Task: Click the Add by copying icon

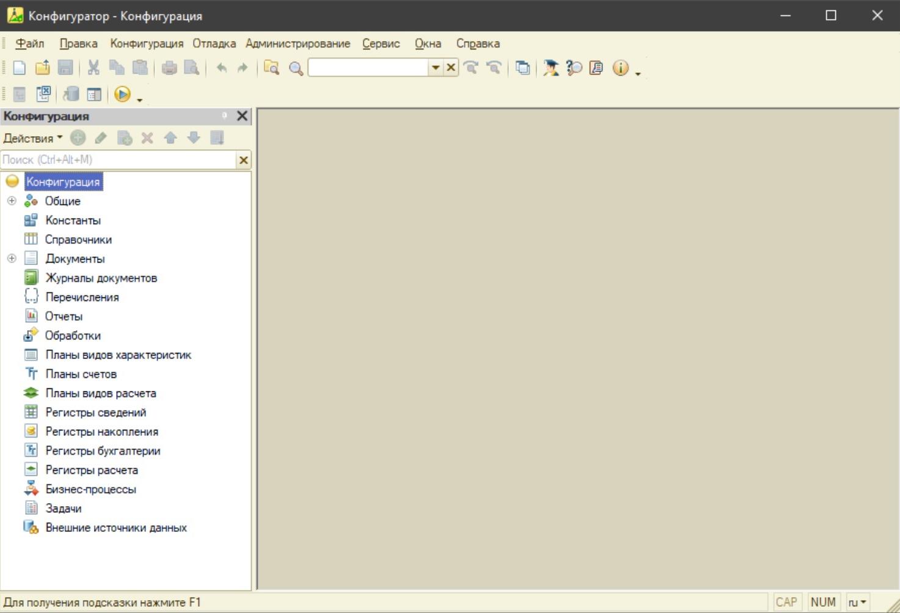Action: click(x=125, y=138)
